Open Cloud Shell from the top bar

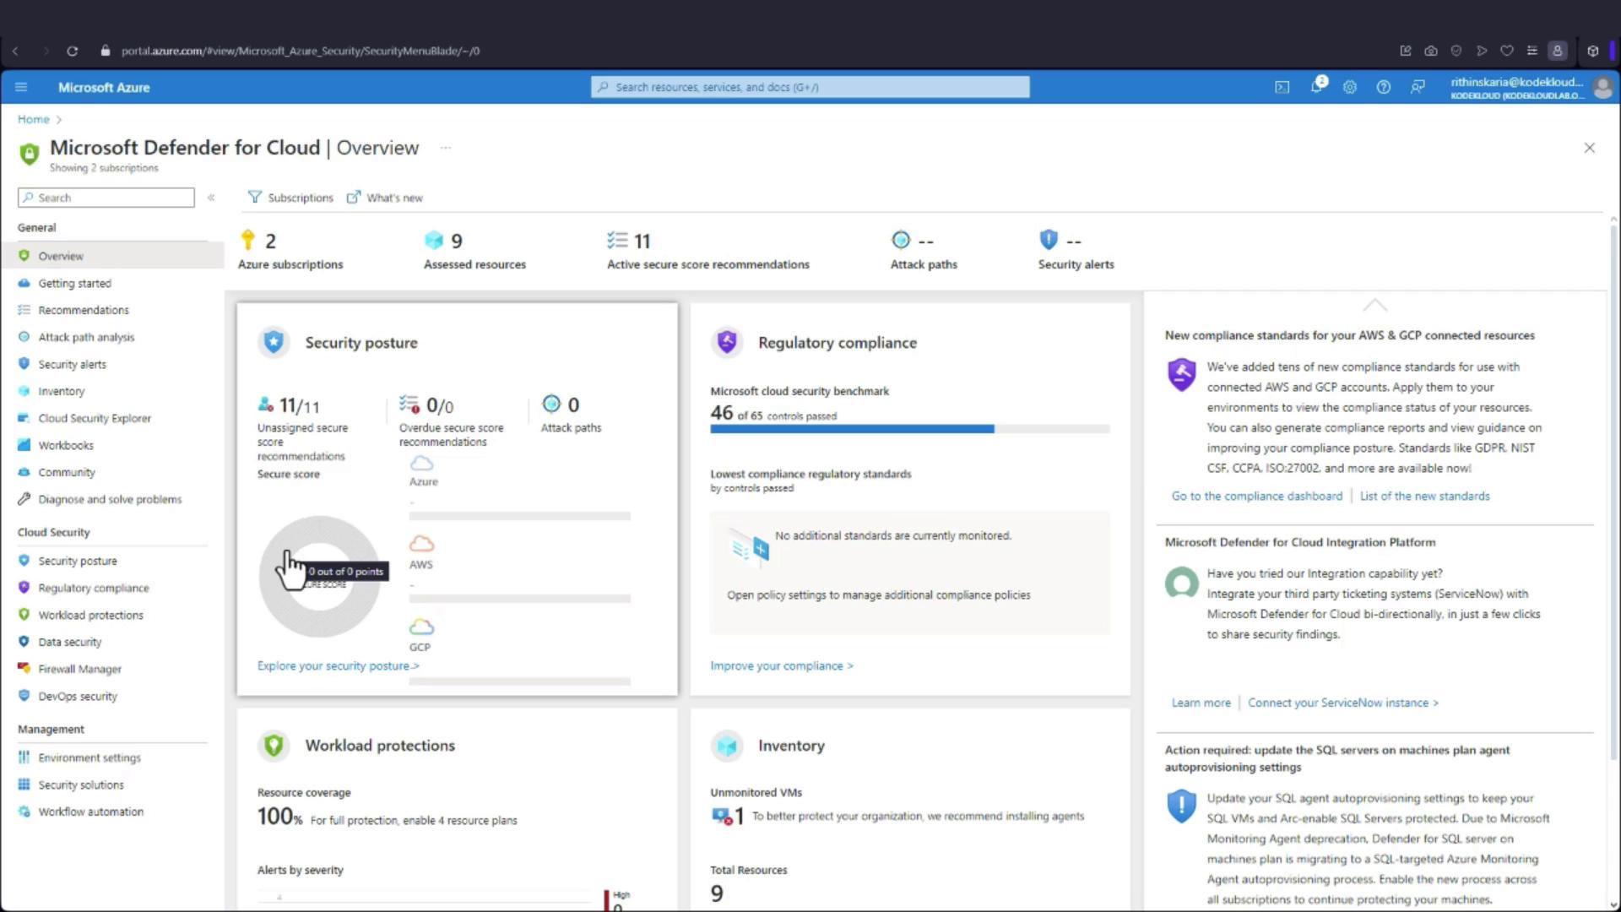1282,87
